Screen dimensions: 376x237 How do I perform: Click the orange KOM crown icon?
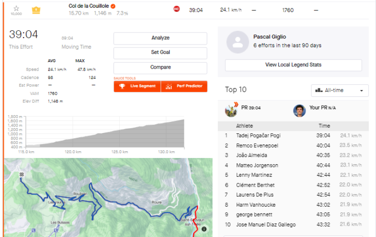(x=36, y=10)
